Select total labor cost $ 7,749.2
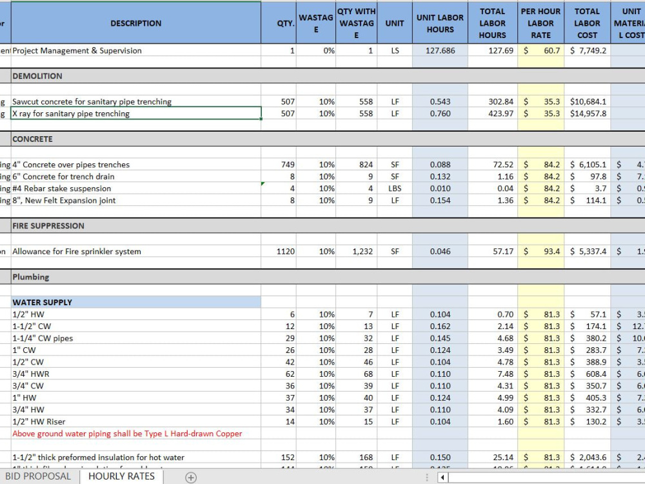This screenshot has width=645, height=484. tap(587, 50)
